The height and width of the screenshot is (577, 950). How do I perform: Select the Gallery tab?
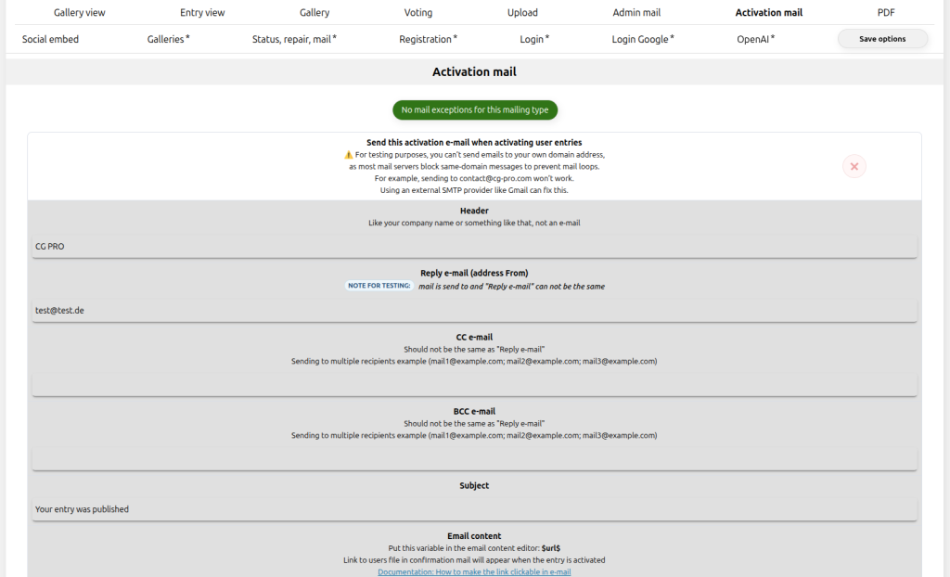315,12
